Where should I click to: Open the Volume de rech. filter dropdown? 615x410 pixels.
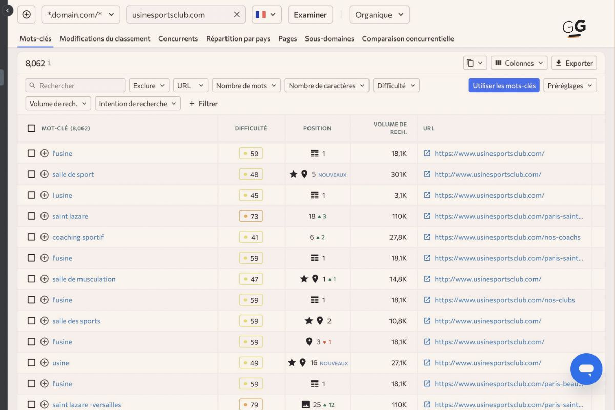pyautogui.click(x=58, y=103)
